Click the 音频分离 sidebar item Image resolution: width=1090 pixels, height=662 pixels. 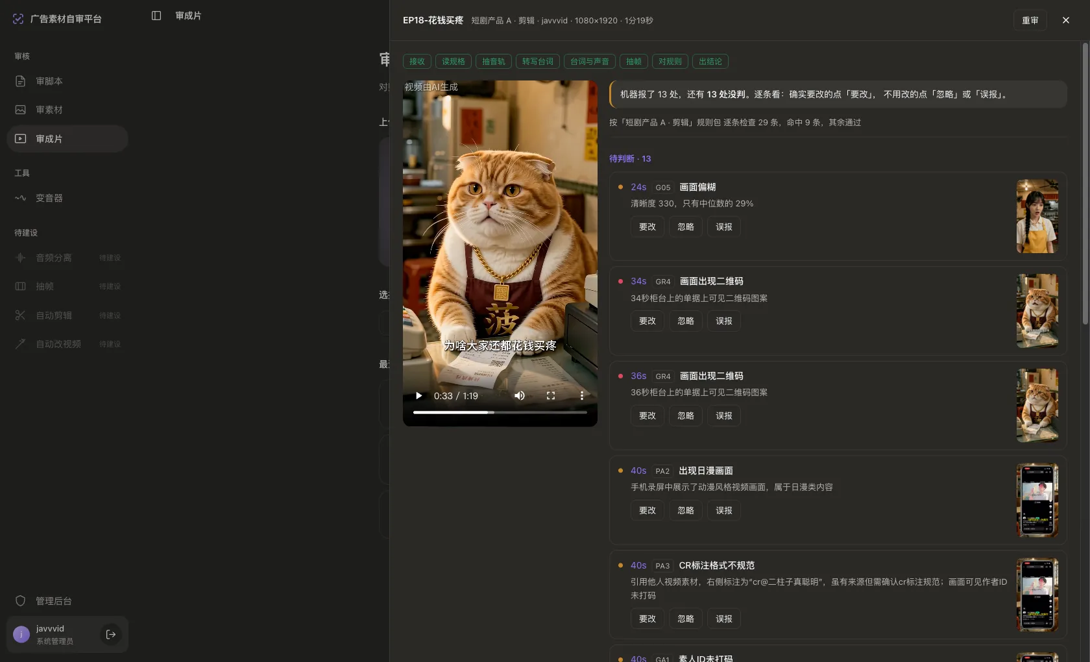[x=67, y=258]
